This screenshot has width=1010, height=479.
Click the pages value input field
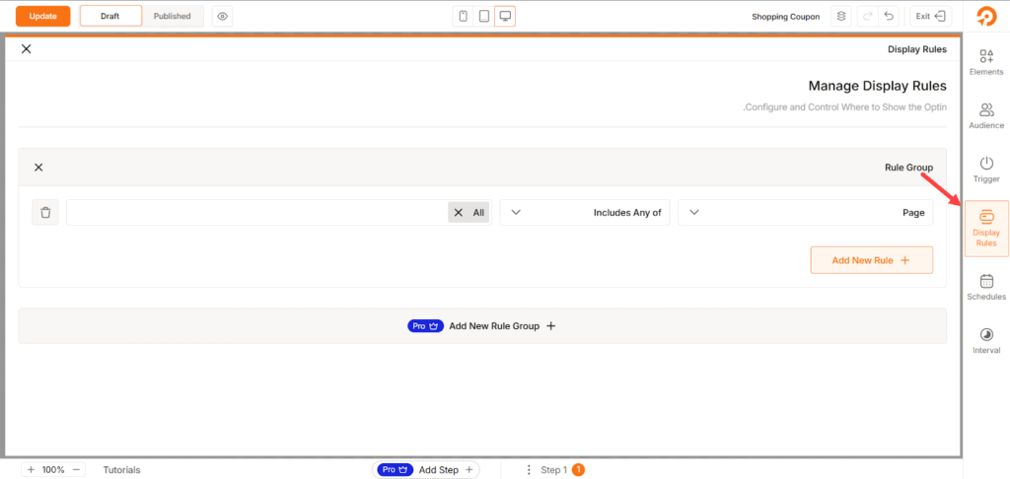click(279, 213)
